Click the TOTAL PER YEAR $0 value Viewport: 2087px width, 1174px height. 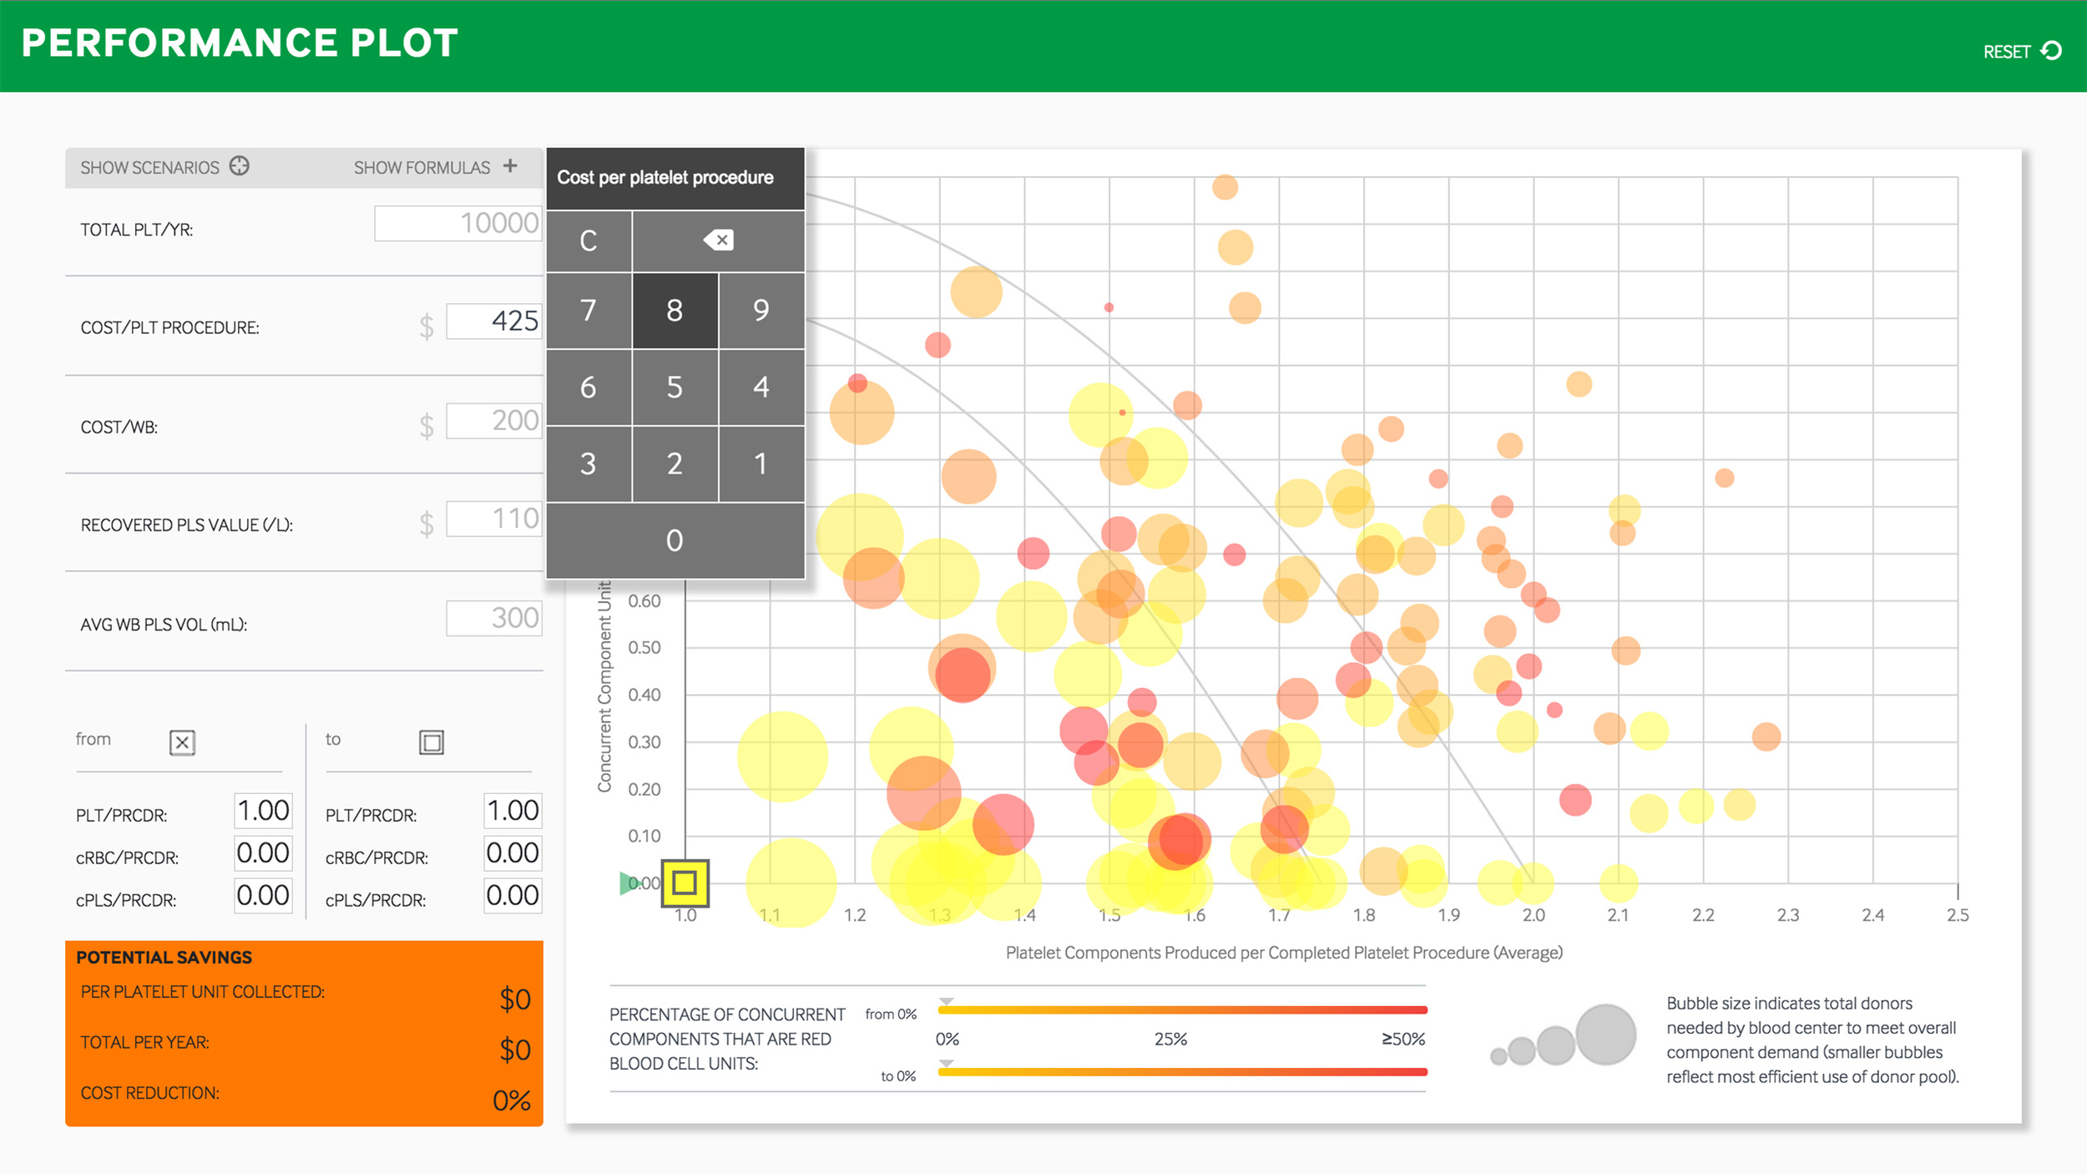point(515,1050)
